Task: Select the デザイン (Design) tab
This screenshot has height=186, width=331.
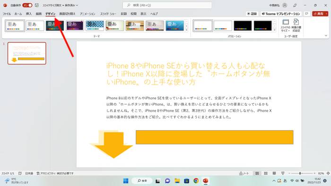Action: [x=50, y=14]
